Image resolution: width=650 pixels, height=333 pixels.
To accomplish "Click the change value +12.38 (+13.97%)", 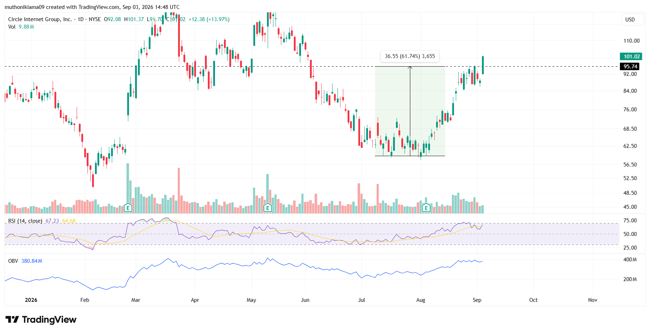I will coord(209,19).
